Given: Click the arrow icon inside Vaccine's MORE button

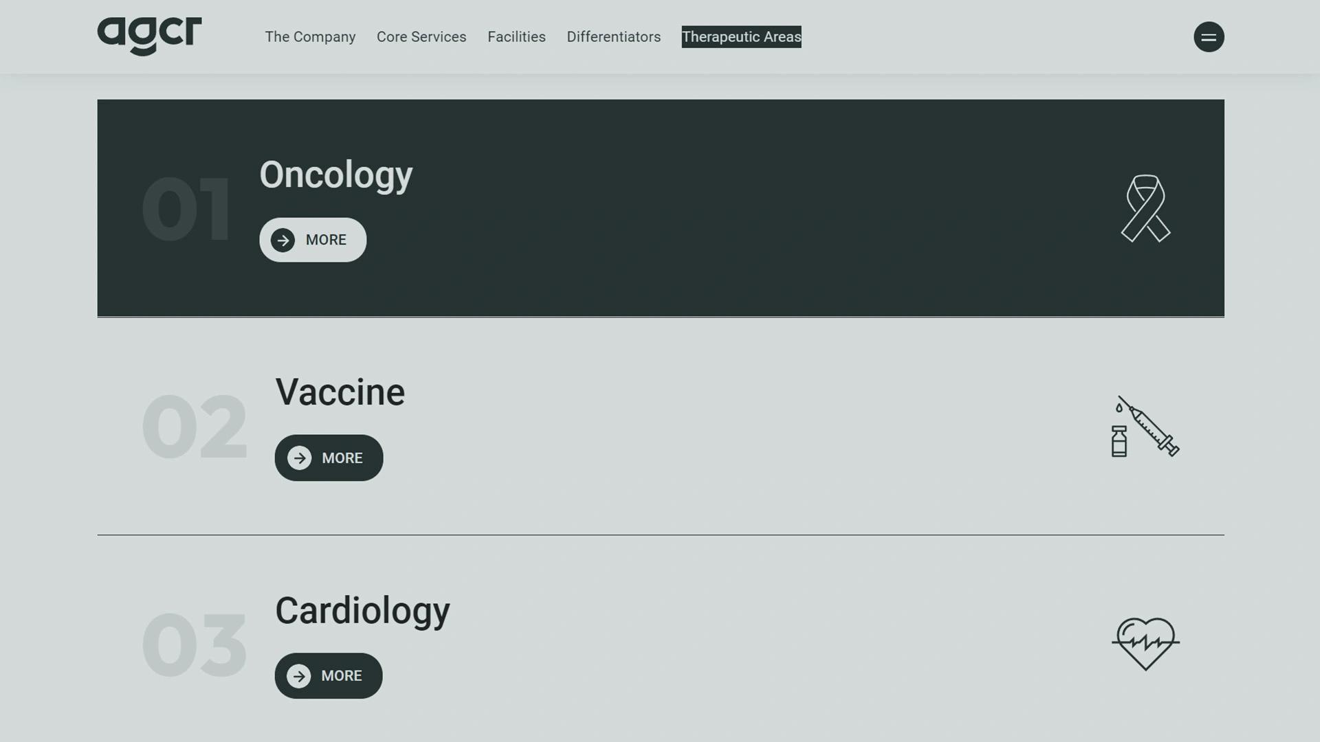Looking at the screenshot, I should pyautogui.click(x=300, y=458).
